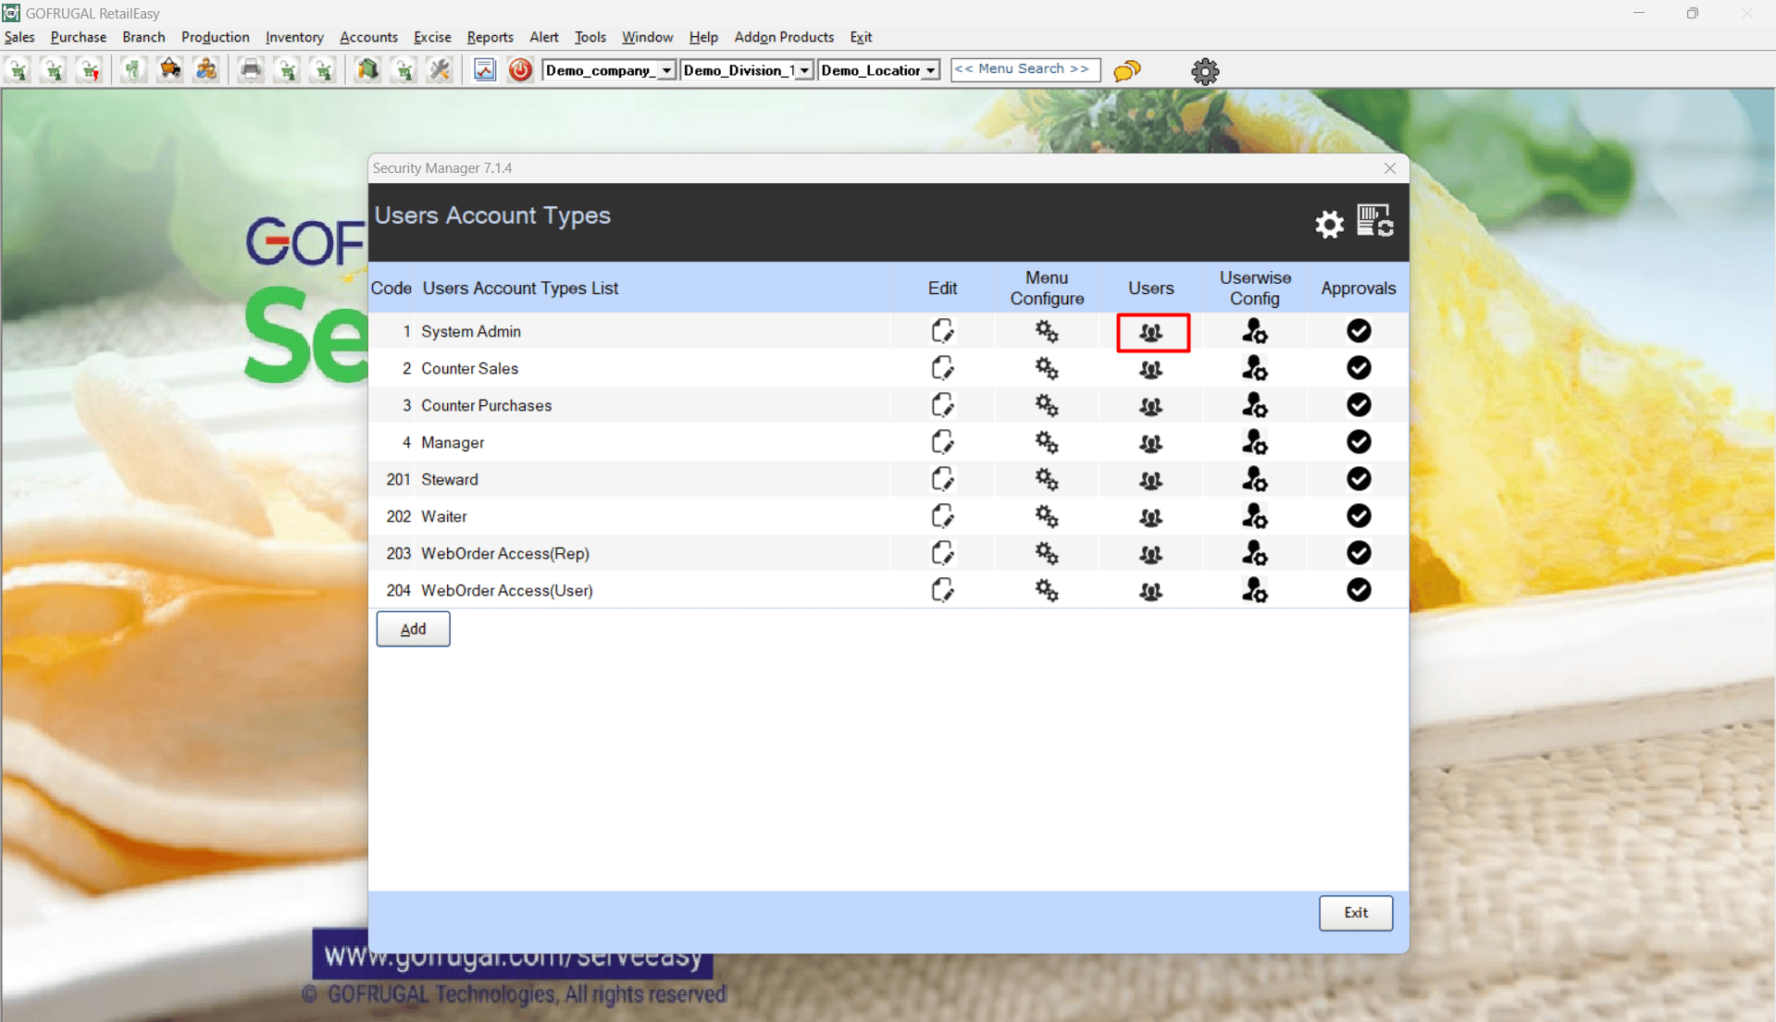Open Userwise Config for Waiter
The width and height of the screenshot is (1776, 1022).
[1255, 516]
